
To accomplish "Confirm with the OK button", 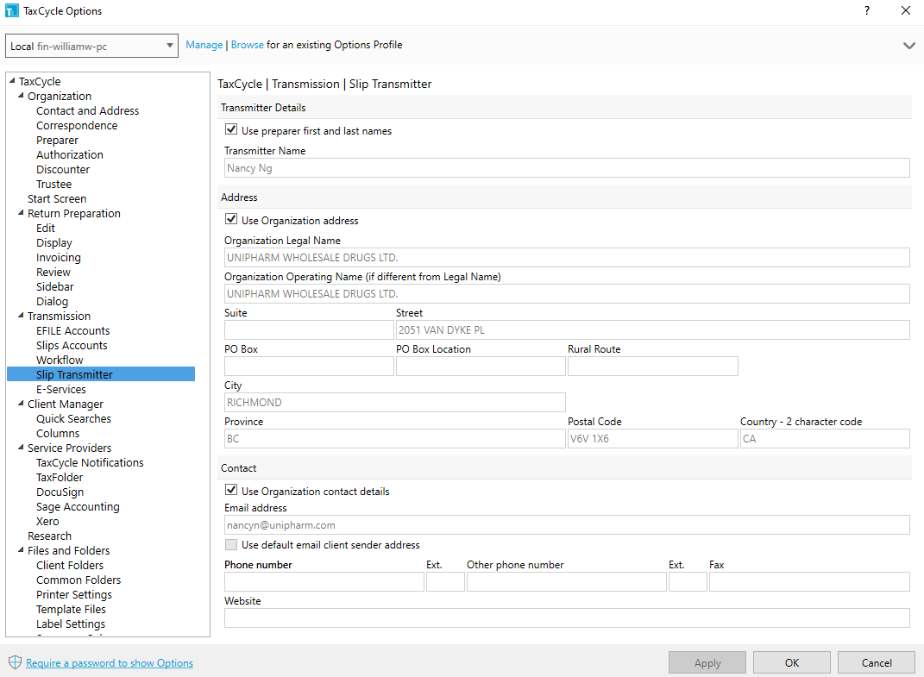I will (792, 663).
